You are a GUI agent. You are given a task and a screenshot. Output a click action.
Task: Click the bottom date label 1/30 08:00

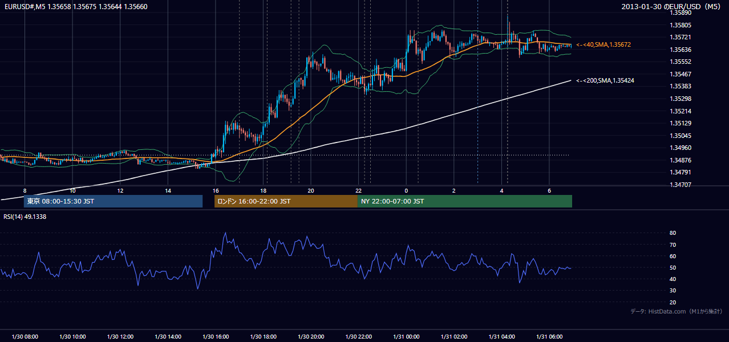(25, 337)
